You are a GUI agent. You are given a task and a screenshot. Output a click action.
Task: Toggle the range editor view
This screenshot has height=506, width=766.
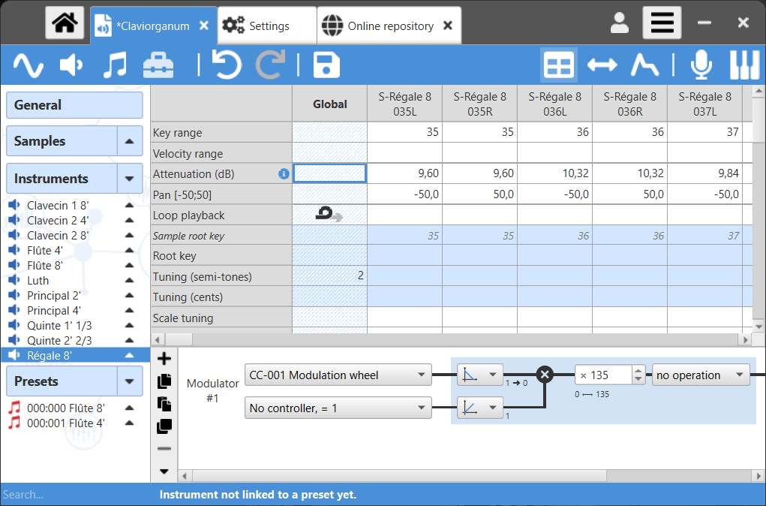pyautogui.click(x=602, y=65)
